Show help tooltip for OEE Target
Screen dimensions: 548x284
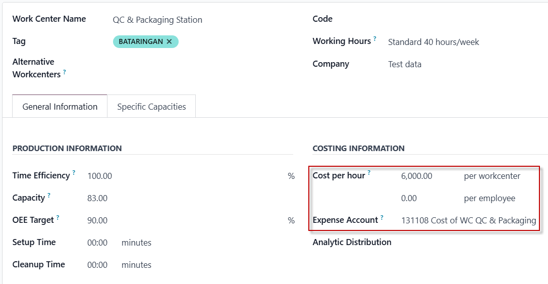pyautogui.click(x=58, y=217)
